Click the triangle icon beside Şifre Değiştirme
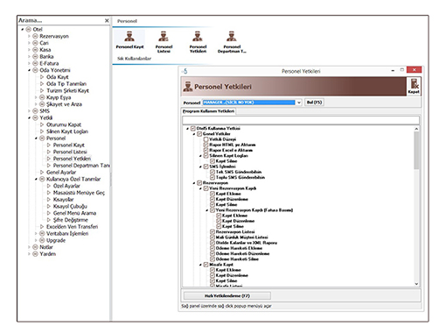446x333 pixels. point(49,220)
